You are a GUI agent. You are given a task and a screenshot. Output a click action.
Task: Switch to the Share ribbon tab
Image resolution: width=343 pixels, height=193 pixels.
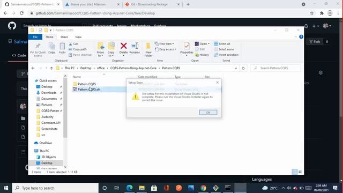[x=64, y=37]
